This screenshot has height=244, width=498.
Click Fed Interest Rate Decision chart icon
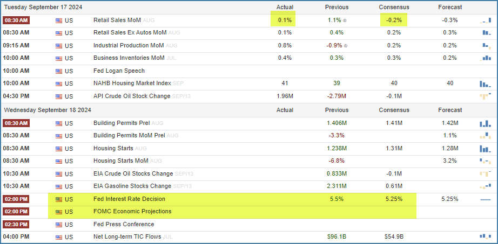pos(485,199)
